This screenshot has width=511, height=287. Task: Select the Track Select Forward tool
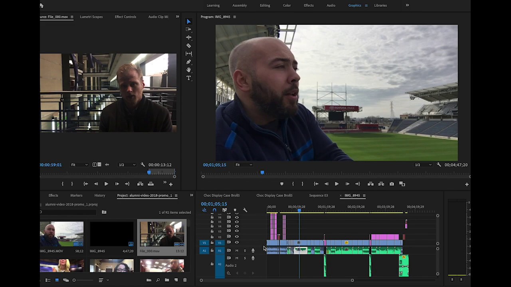pos(189,29)
